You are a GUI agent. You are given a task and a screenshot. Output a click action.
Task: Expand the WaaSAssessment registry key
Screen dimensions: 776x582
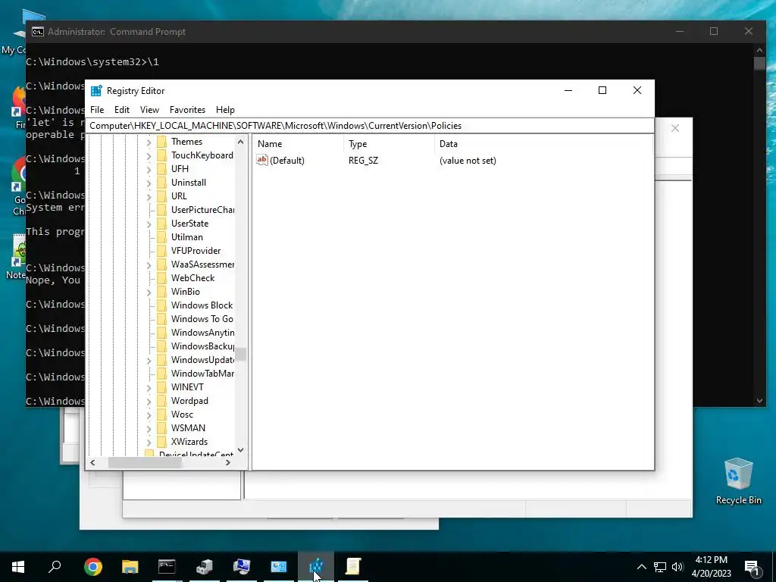(149, 264)
